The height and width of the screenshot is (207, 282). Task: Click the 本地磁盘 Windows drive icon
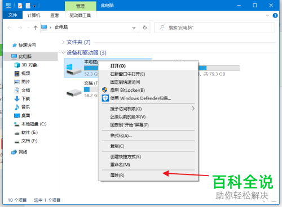(74, 69)
